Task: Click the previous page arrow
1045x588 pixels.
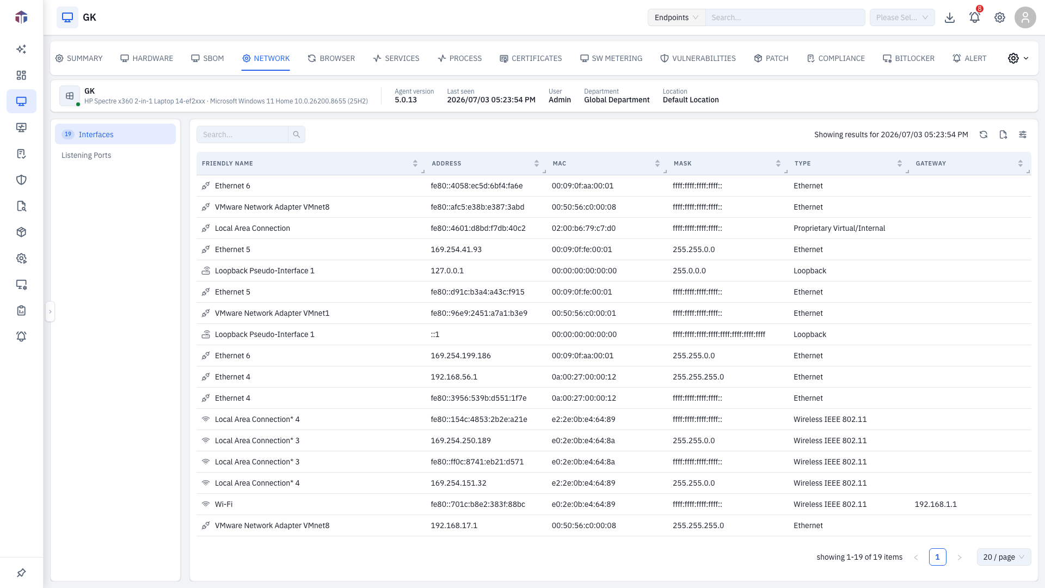Action: [x=915, y=557]
